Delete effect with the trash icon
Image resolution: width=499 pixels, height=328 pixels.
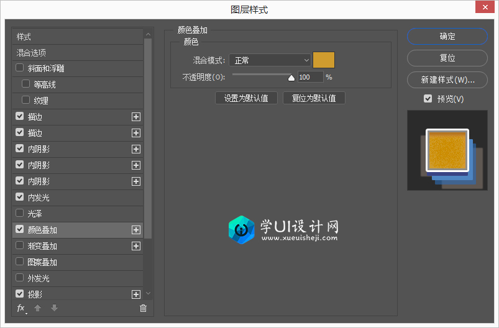click(143, 308)
